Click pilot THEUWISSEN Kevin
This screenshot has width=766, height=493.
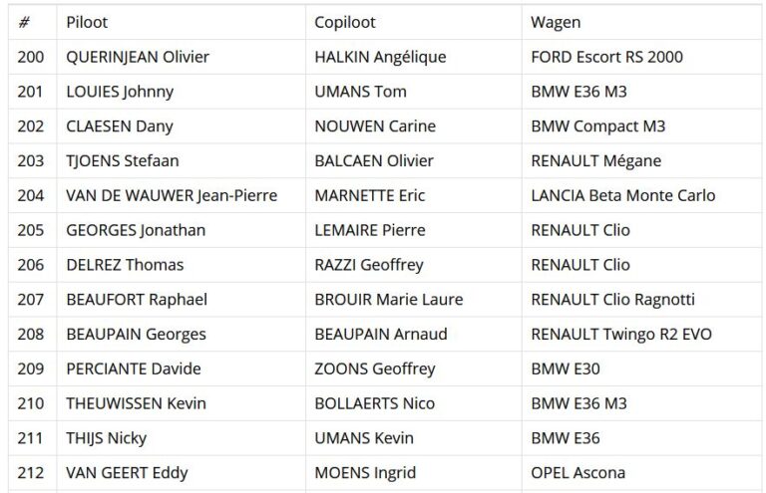136,403
